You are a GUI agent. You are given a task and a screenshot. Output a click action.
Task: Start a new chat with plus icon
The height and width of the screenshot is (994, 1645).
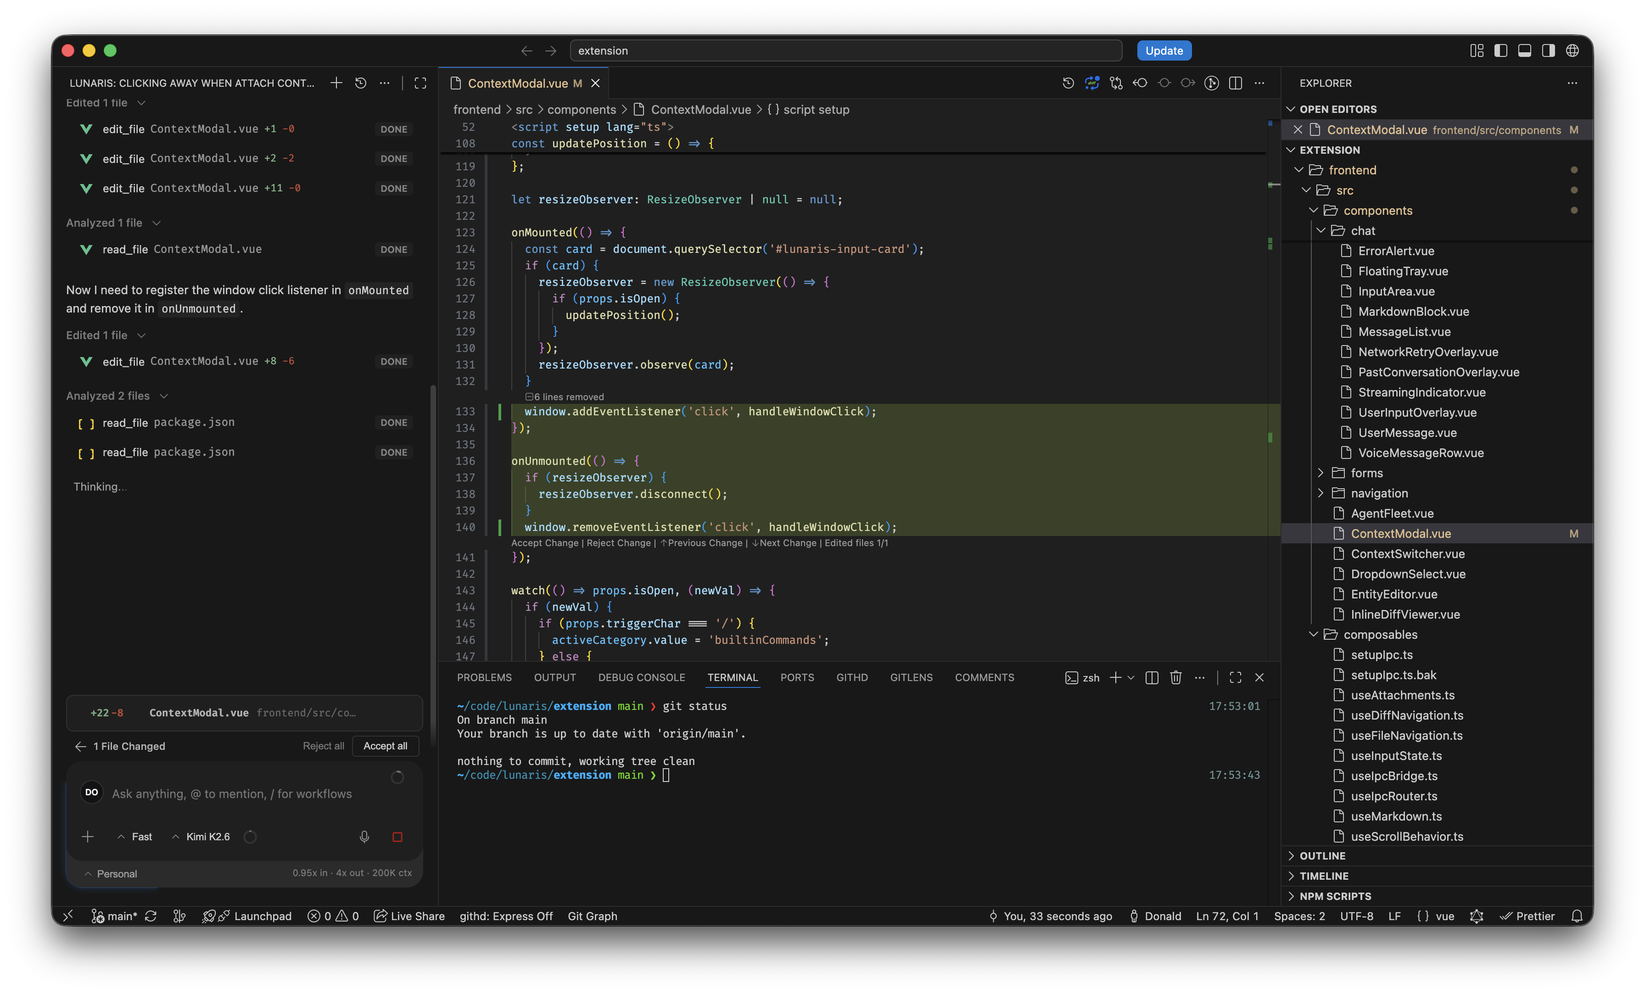pyautogui.click(x=336, y=83)
